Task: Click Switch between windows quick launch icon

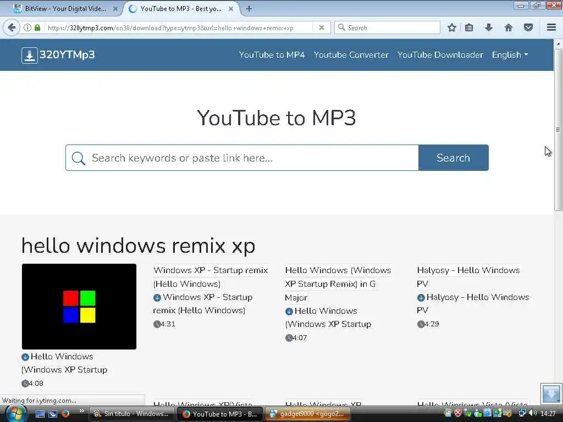Action: [53, 414]
